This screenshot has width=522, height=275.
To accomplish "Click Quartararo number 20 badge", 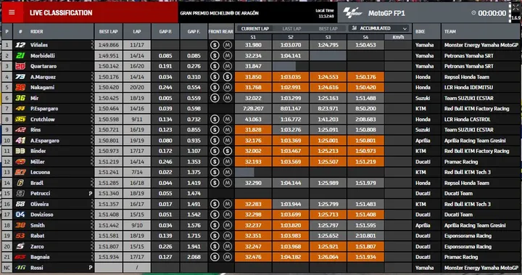I will click(x=20, y=66).
